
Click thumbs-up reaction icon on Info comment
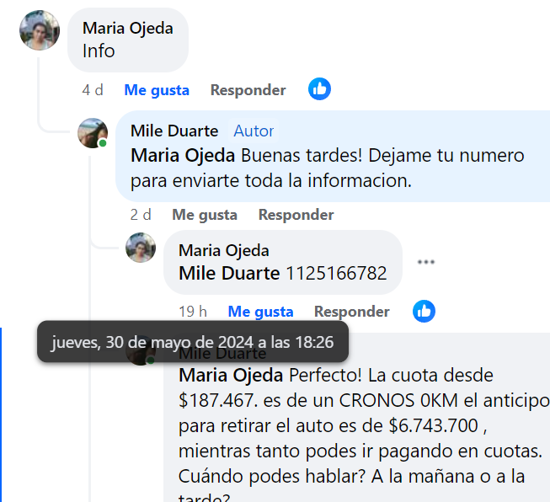click(x=319, y=89)
